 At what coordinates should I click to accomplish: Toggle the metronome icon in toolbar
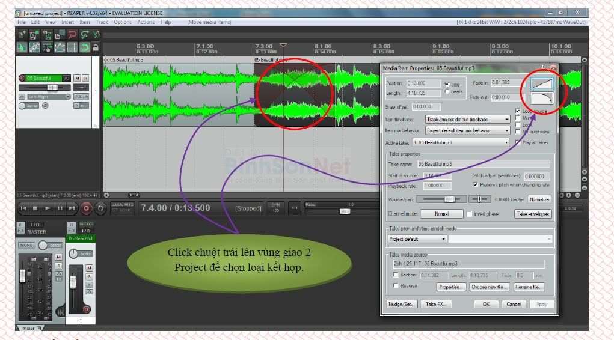pyautogui.click(x=97, y=35)
